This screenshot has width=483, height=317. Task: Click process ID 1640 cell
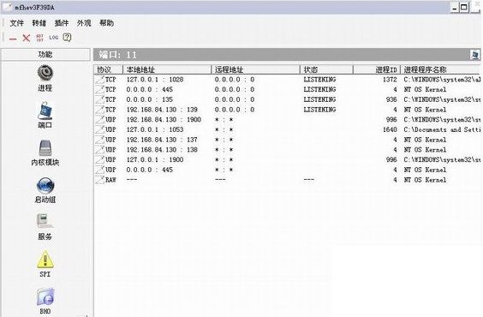tap(390, 129)
